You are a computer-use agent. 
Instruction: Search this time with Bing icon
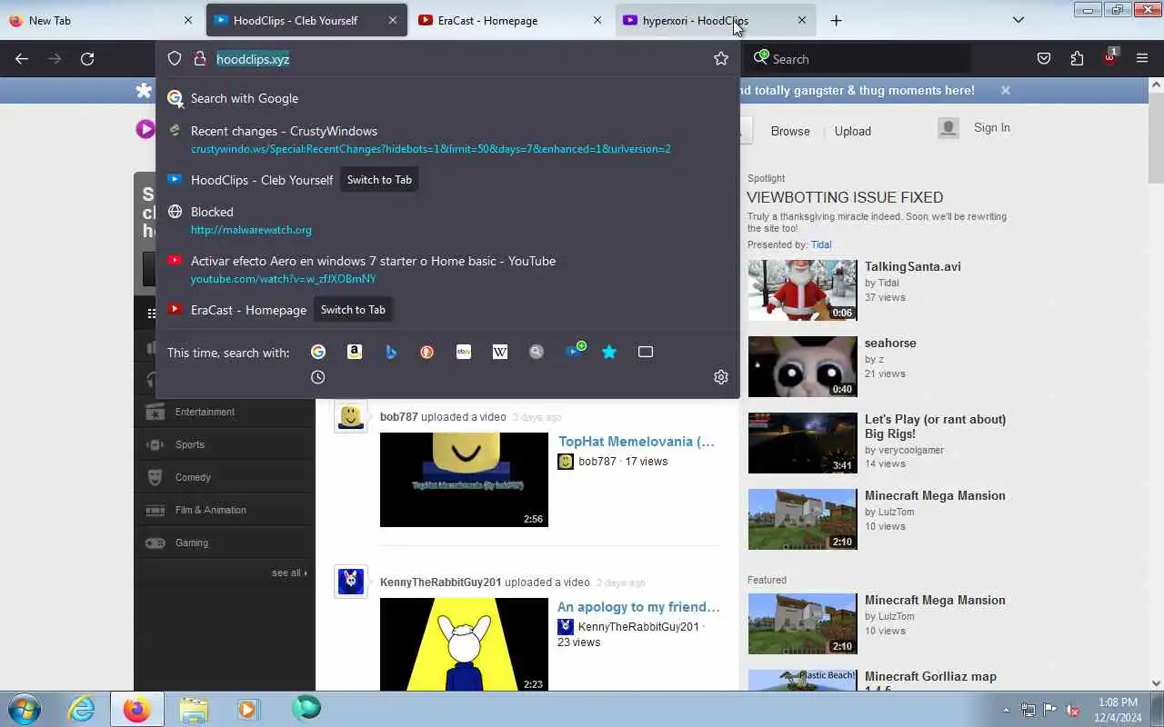(x=391, y=352)
